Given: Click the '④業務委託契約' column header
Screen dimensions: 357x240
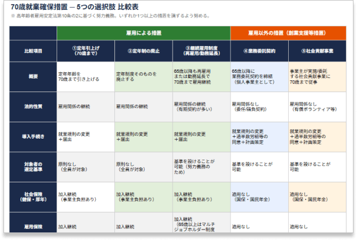Looking at the screenshot, I should pyautogui.click(x=260, y=51).
